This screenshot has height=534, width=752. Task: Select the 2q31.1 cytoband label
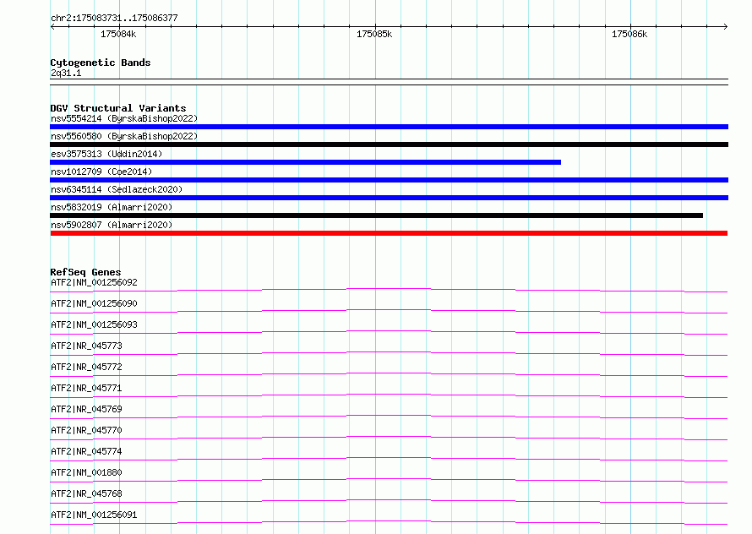[66, 73]
